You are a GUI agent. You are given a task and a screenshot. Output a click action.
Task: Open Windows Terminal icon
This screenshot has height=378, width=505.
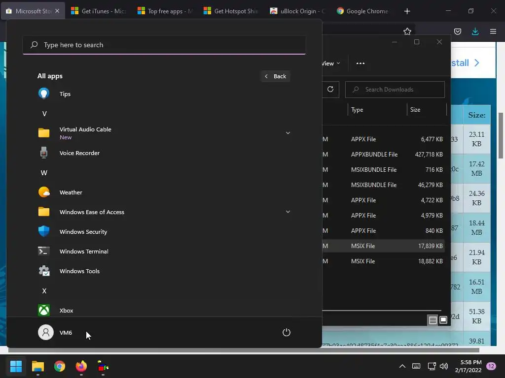click(x=44, y=252)
